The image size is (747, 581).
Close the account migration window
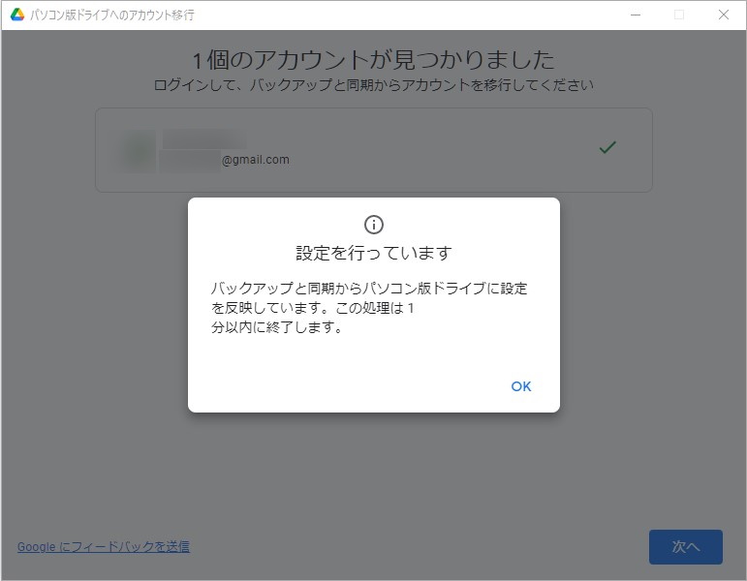723,15
